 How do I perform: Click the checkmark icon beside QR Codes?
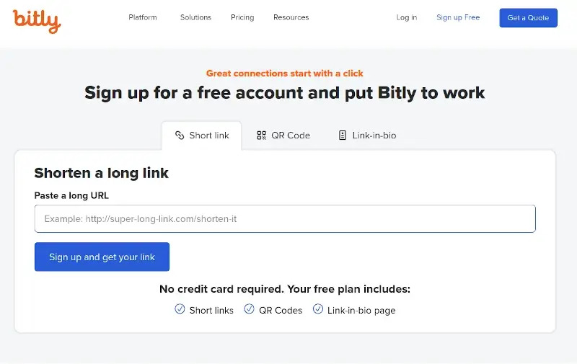(x=249, y=308)
